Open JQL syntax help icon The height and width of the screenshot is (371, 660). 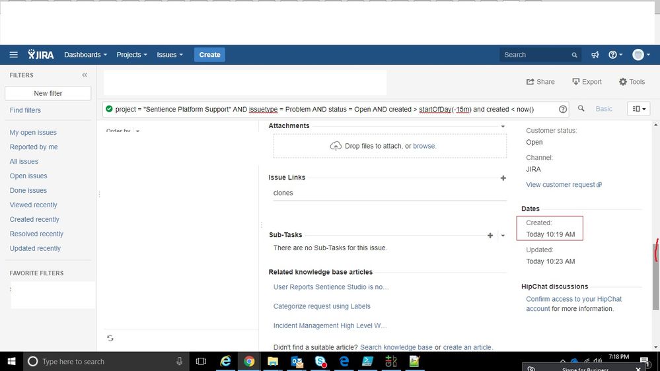(563, 110)
